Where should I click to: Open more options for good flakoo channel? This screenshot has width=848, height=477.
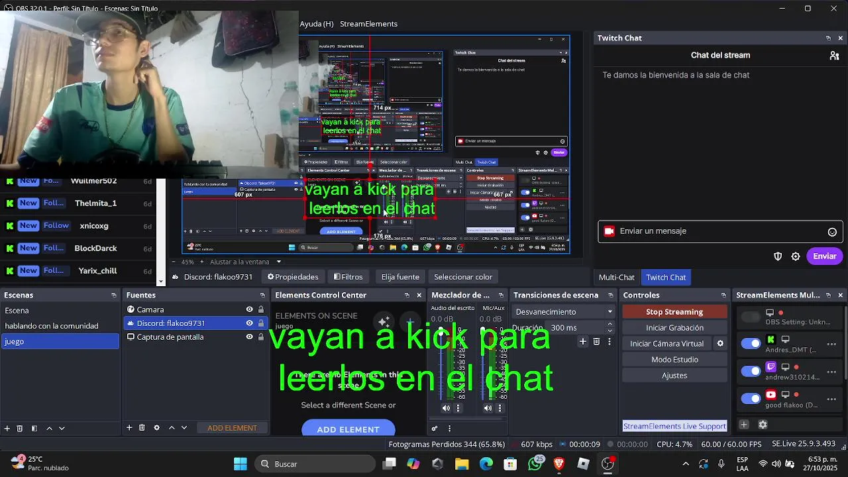pyautogui.click(x=831, y=399)
